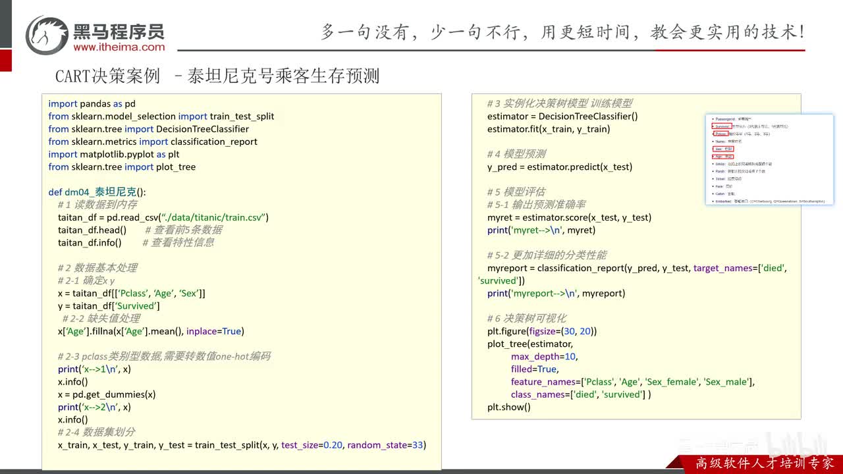The height and width of the screenshot is (474, 843).
Task: Click the comment # 5-2 更加详细的分类性能
Action: click(547, 255)
